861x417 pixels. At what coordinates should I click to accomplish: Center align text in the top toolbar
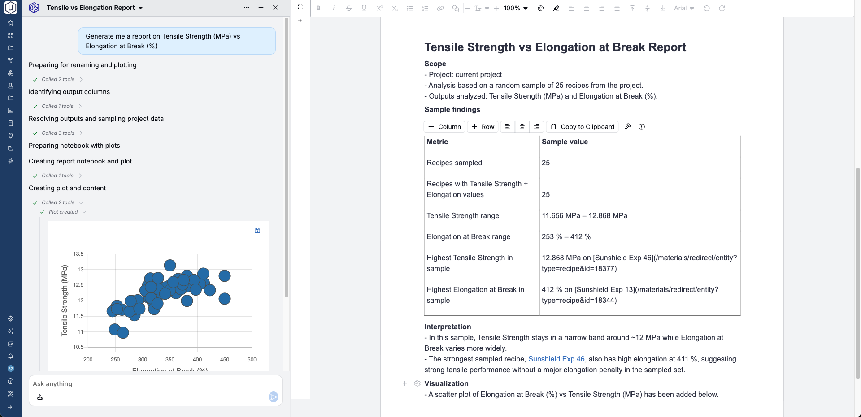pyautogui.click(x=587, y=8)
